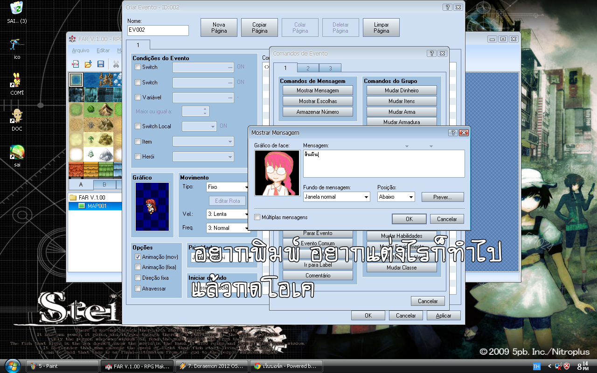Click the face graphic thumbnail of pink-haired girl
The height and width of the screenshot is (373, 597).
(x=277, y=173)
